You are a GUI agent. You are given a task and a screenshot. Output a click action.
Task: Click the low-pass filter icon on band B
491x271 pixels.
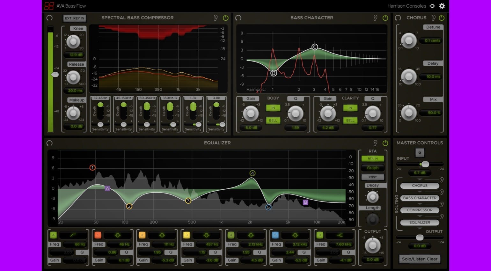coord(340,235)
